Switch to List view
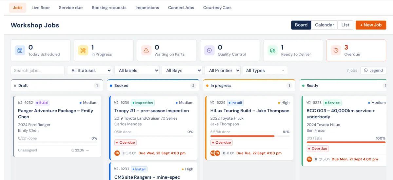The image size is (393, 180). coord(346,25)
